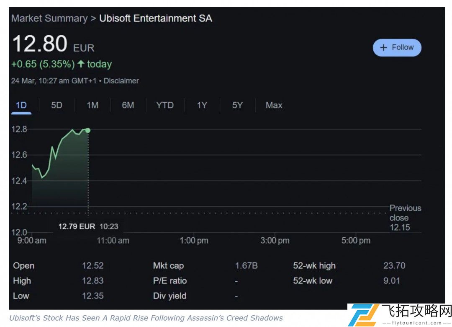Select the YTD tab
Image resolution: width=452 pixels, height=327 pixels.
(165, 105)
